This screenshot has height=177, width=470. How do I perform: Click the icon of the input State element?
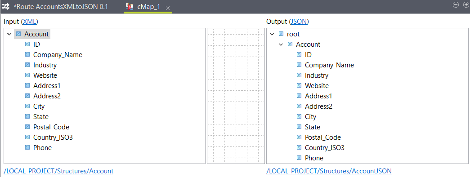(x=27, y=116)
